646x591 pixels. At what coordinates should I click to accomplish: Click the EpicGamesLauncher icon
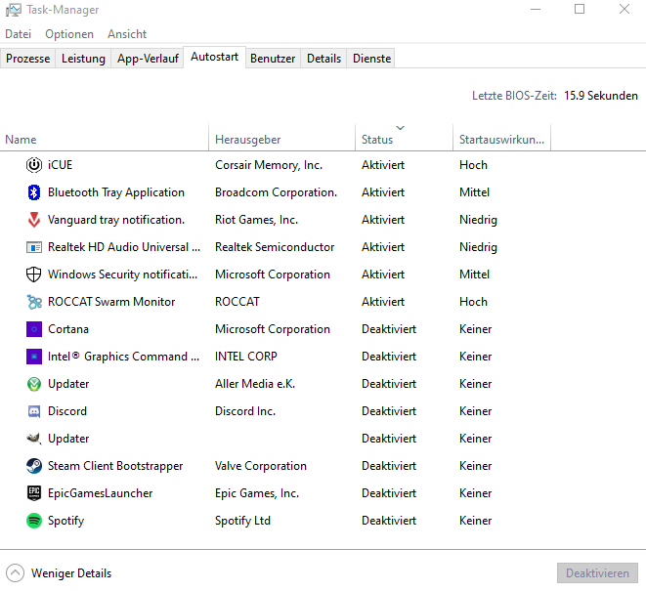(x=34, y=493)
